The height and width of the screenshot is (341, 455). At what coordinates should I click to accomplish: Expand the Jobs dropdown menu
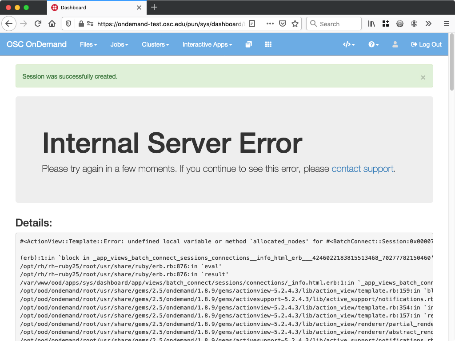click(119, 44)
